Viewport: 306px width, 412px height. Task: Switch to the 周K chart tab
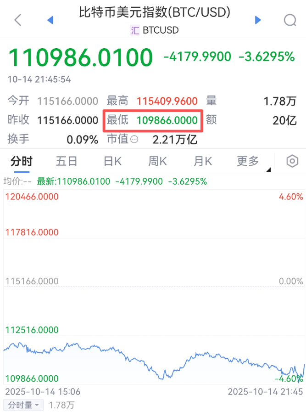(x=157, y=161)
